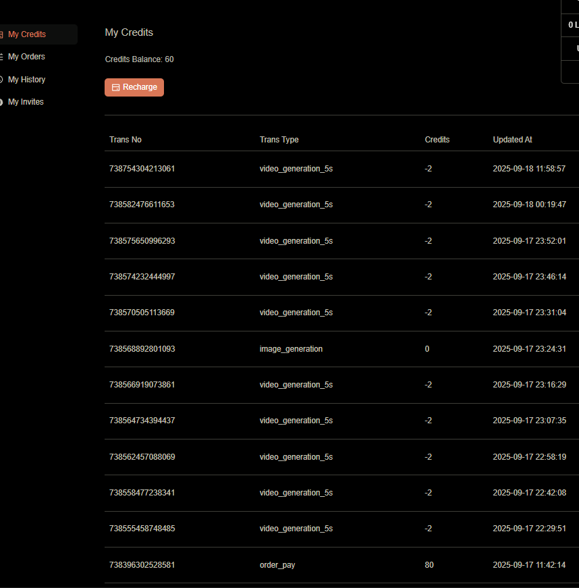
Task: Click the Credits column header
Action: click(x=437, y=140)
